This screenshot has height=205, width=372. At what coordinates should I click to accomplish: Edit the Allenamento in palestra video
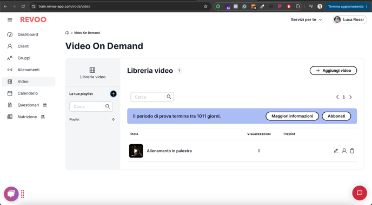coord(336,151)
